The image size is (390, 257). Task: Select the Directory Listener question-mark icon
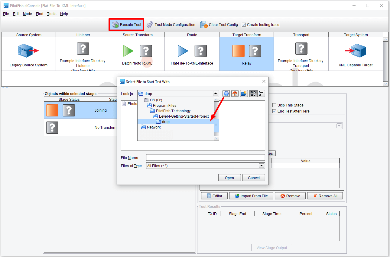(x=83, y=48)
